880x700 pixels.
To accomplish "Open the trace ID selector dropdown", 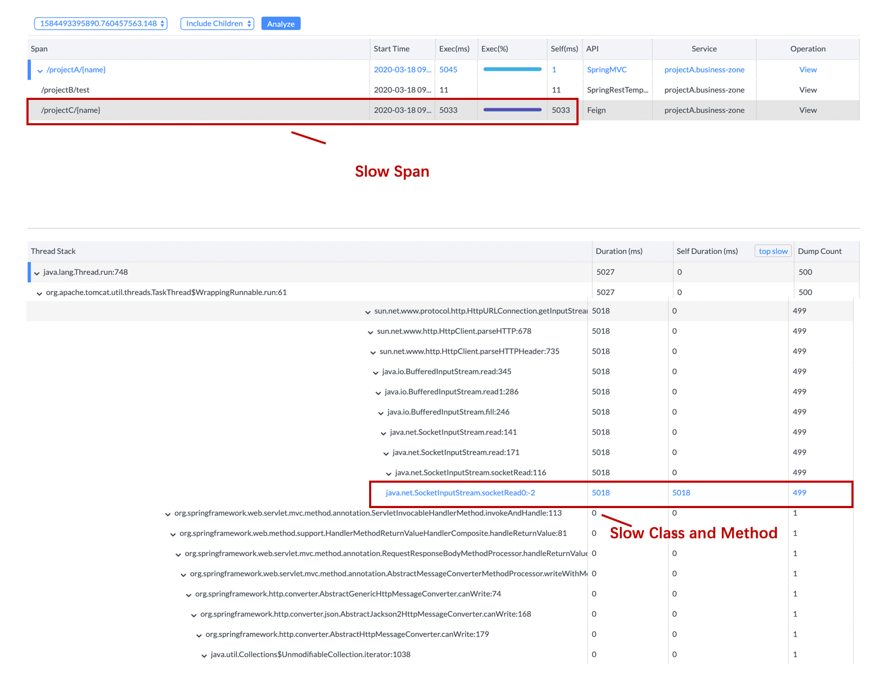I will point(100,24).
